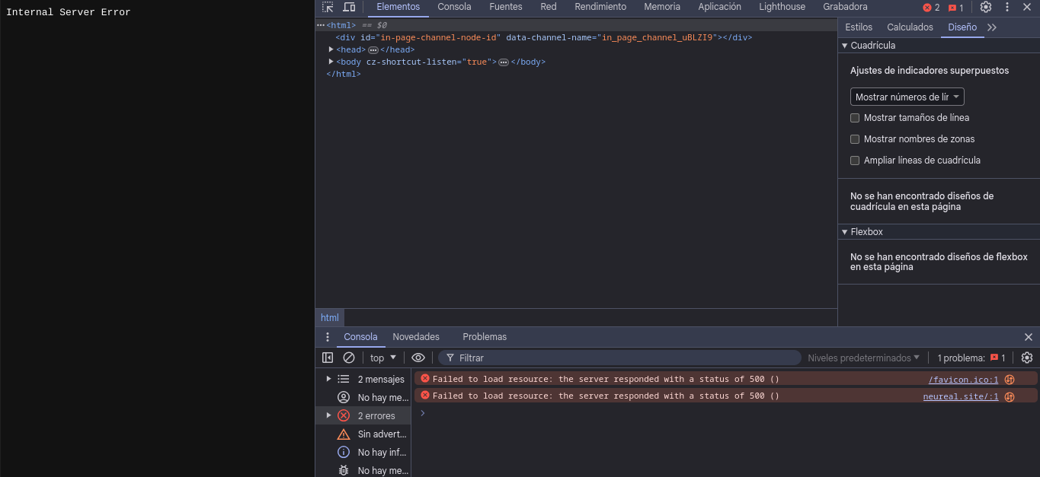Viewport: 1040px width, 477px height.
Task: Open the /favicon.ico:1 source link
Action: point(963,380)
